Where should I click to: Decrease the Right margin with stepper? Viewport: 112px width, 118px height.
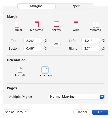pyautogui.click(x=103, y=50)
